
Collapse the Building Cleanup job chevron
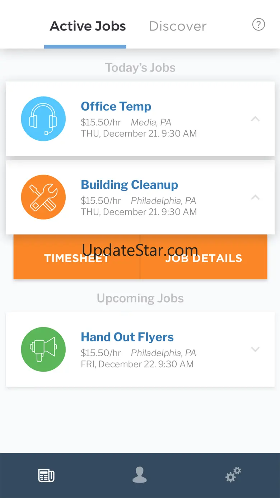[x=255, y=197]
